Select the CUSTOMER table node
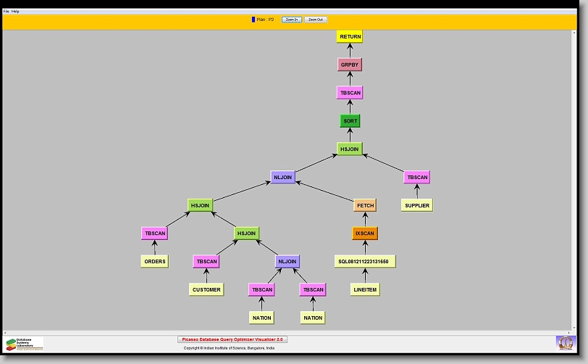Image resolution: width=588 pixels, height=364 pixels. tap(206, 289)
